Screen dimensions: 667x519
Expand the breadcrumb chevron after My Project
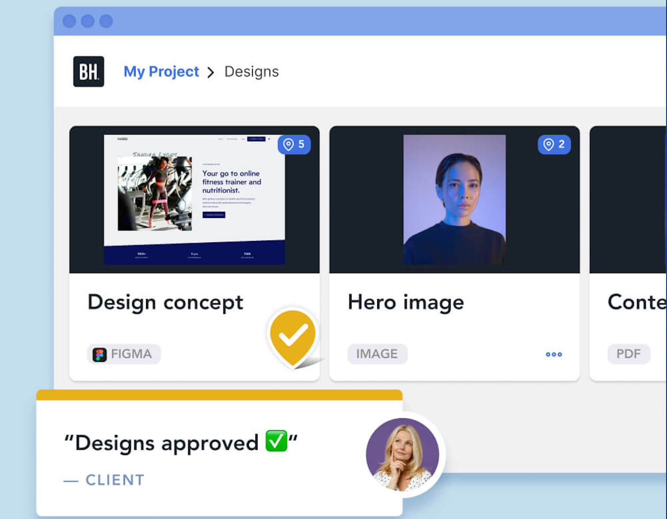[x=211, y=72]
